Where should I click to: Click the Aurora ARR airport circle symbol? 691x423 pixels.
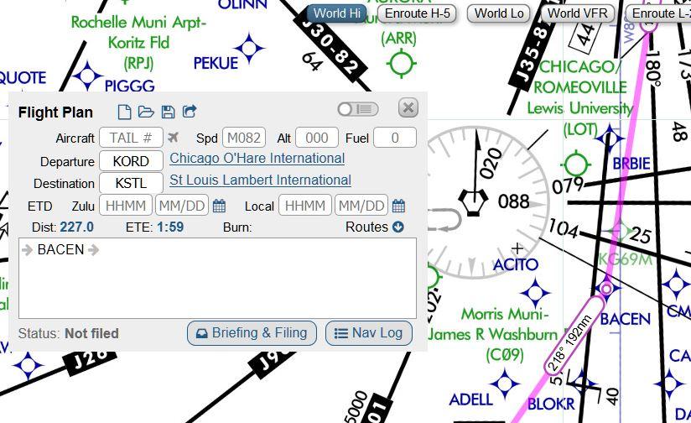click(x=401, y=64)
